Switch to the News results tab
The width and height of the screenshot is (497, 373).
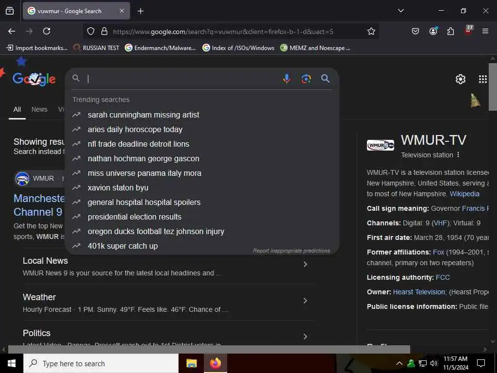[39, 109]
